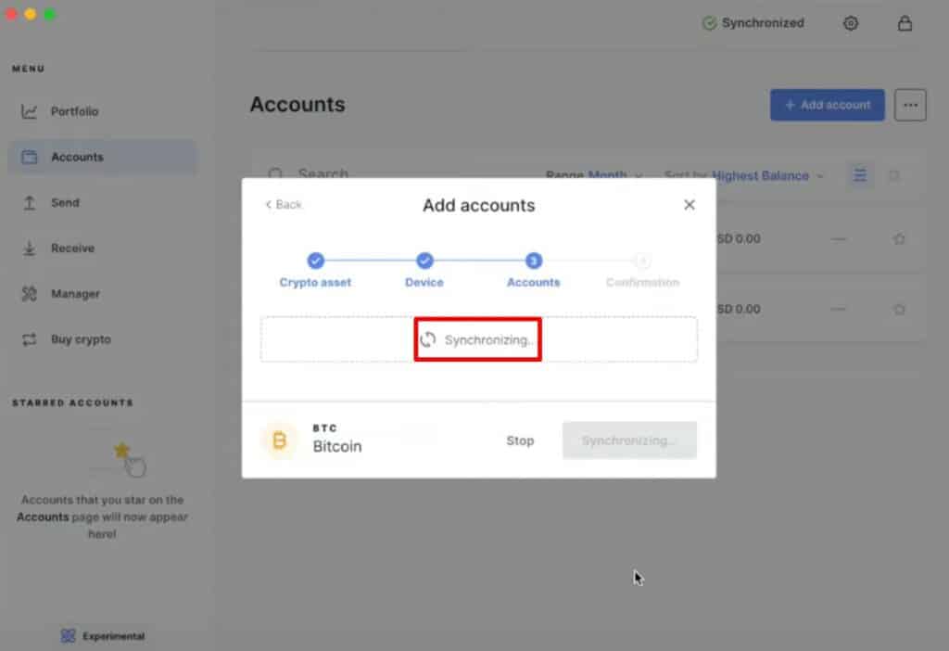Go to Buy crypto in sidebar
Image resolution: width=949 pixels, height=651 pixels.
click(x=80, y=339)
